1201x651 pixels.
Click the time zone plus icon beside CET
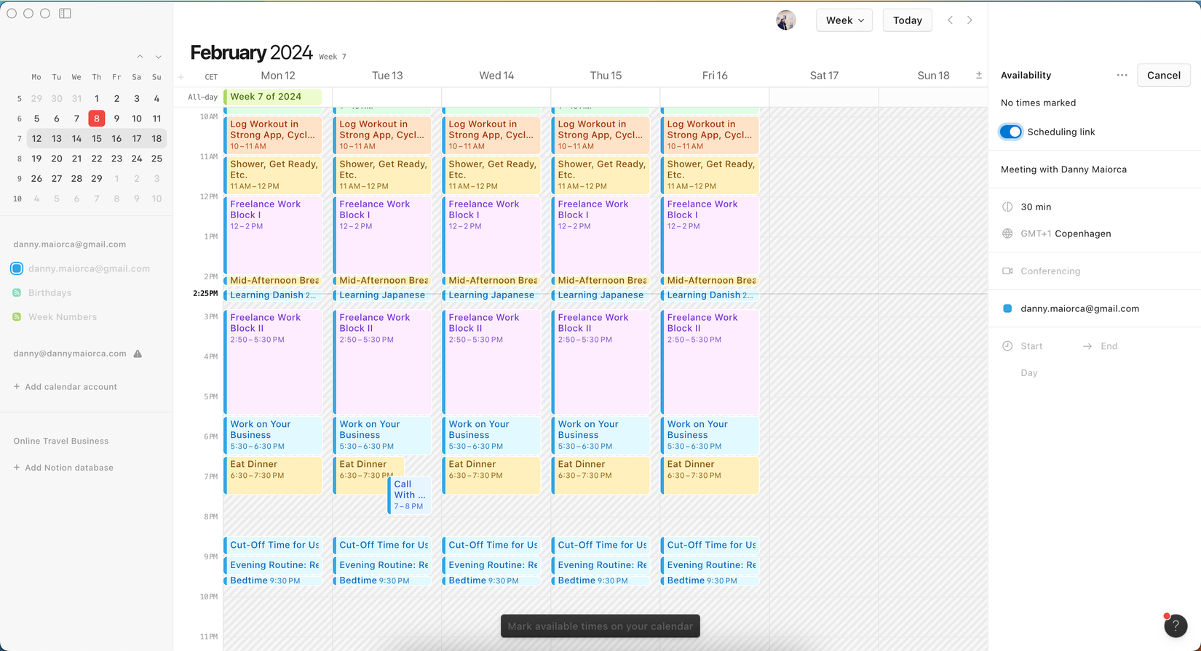tap(181, 76)
